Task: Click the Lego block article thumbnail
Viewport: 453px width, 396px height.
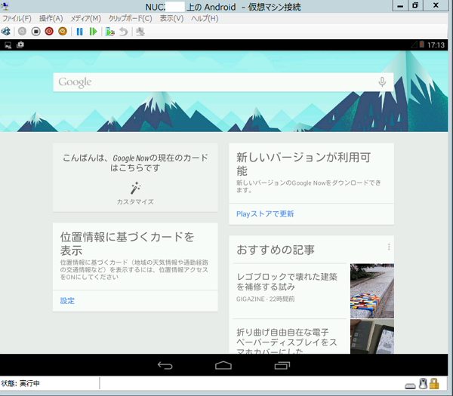Action: coord(372,290)
